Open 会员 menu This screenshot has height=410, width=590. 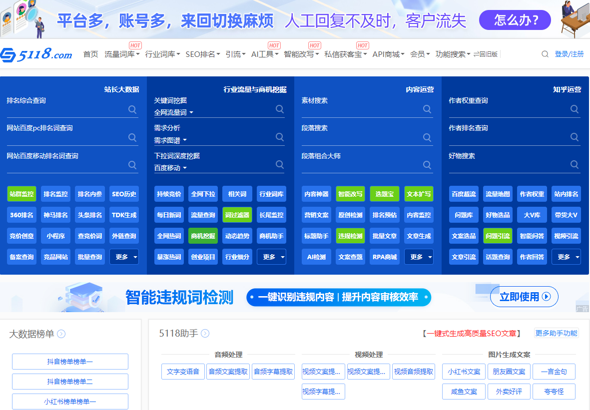420,54
